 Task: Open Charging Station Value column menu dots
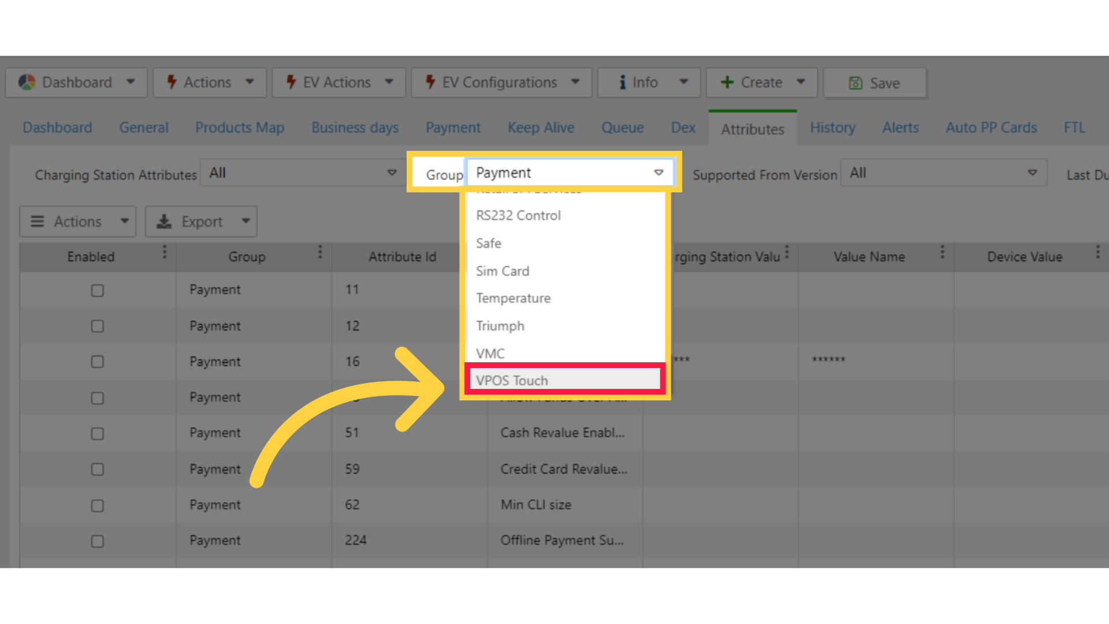[787, 252]
